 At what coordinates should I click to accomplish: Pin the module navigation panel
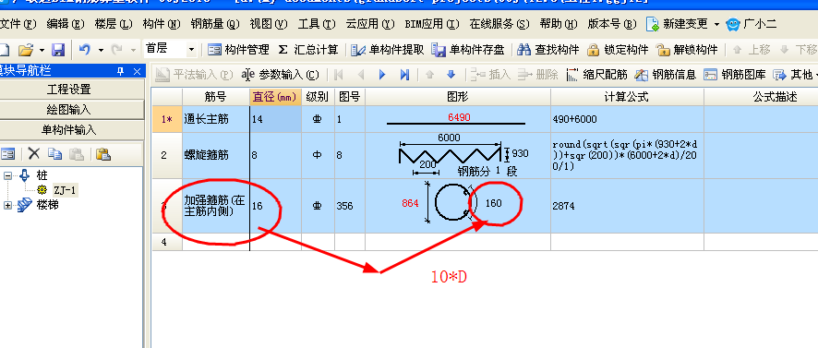(x=121, y=71)
